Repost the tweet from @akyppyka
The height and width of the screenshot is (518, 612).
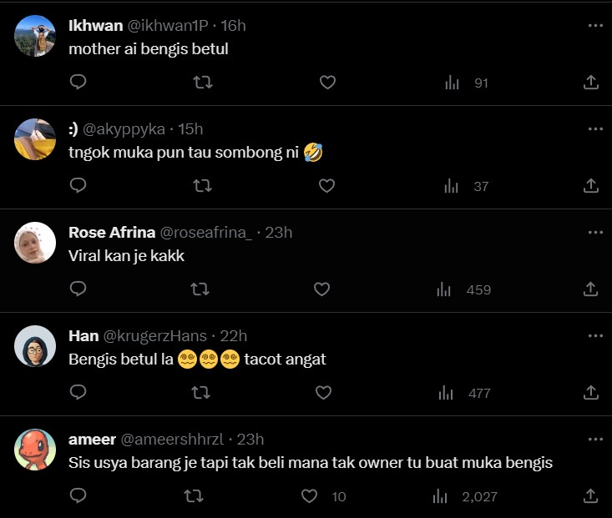pos(202,186)
